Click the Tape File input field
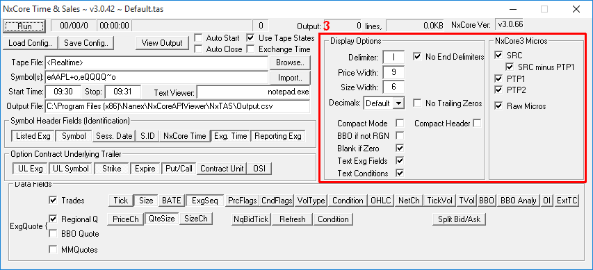Image resolution: width=593 pixels, height=270 pixels. coord(156,62)
